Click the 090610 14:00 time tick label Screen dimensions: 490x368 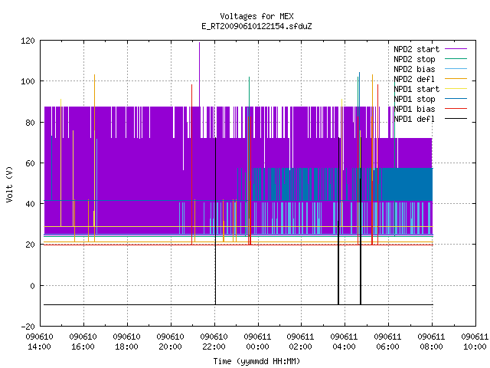click(39, 342)
